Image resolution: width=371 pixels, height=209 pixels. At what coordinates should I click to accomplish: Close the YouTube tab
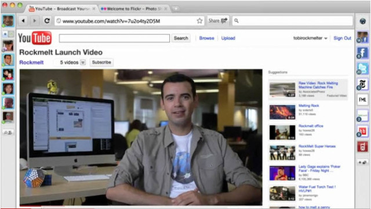pos(94,9)
